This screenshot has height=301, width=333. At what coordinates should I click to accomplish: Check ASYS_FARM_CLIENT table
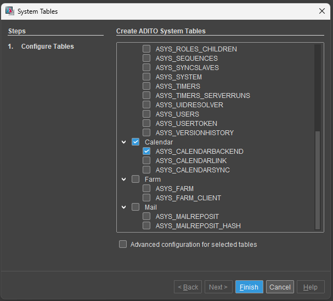146,198
